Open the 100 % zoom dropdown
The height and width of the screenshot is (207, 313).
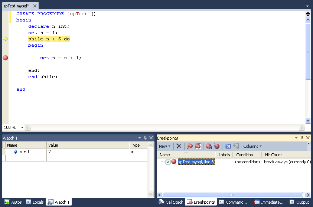click(x=22, y=127)
